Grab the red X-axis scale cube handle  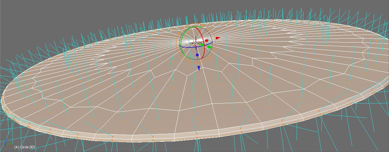point(207,41)
